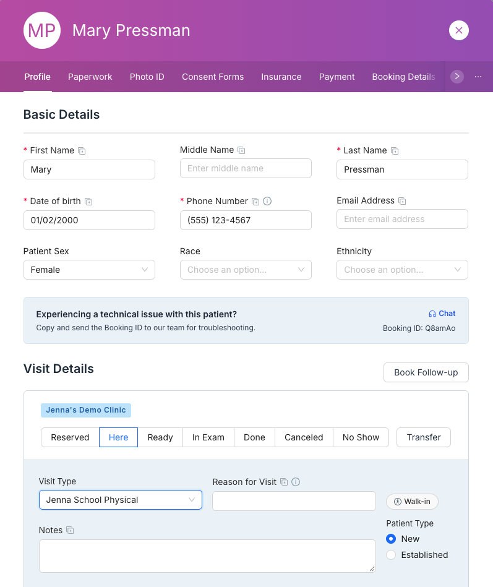Open the Ethnicity dropdown
Image resolution: width=493 pixels, height=587 pixels.
pos(402,270)
